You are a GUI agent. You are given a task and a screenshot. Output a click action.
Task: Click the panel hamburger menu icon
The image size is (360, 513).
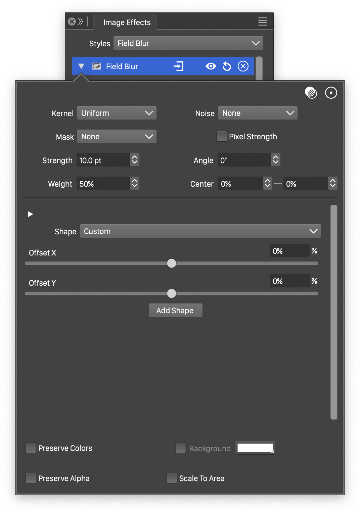coord(262,22)
